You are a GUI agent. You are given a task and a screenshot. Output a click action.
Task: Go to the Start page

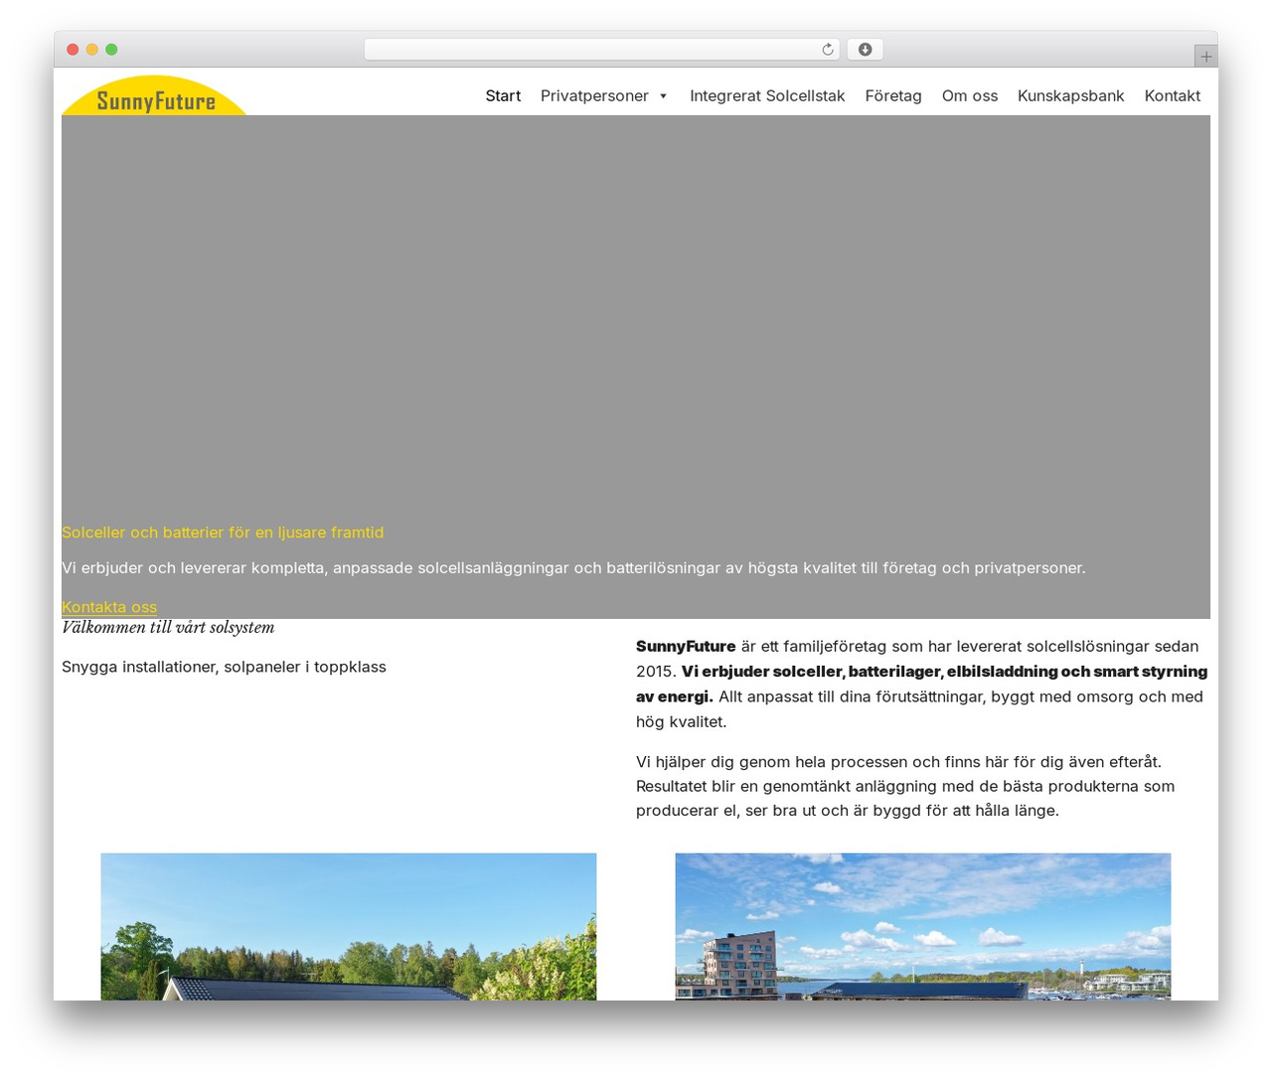pos(503,95)
